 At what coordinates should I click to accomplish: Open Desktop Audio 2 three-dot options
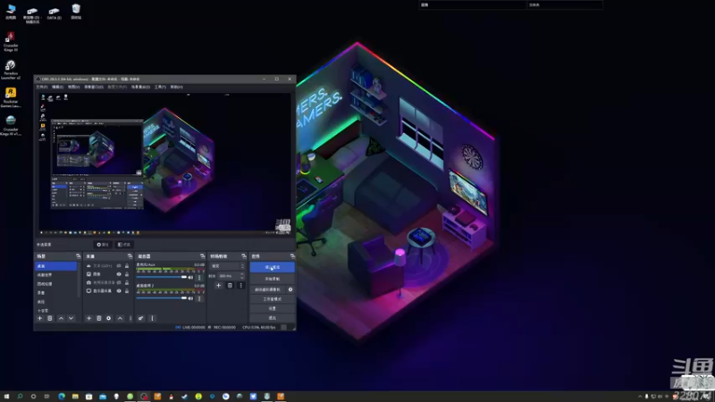point(199,298)
